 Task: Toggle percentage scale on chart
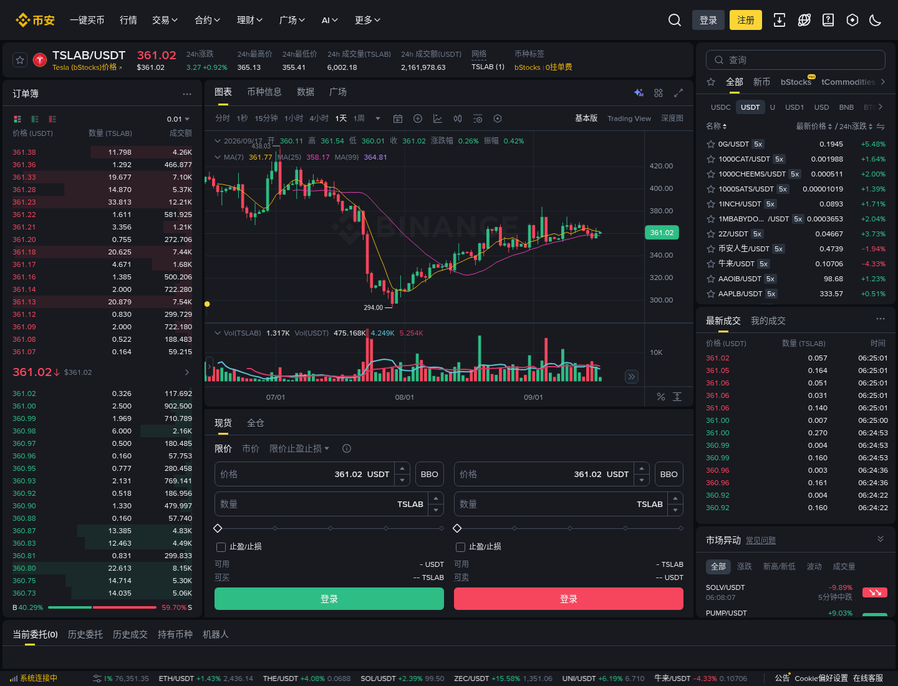[661, 397]
